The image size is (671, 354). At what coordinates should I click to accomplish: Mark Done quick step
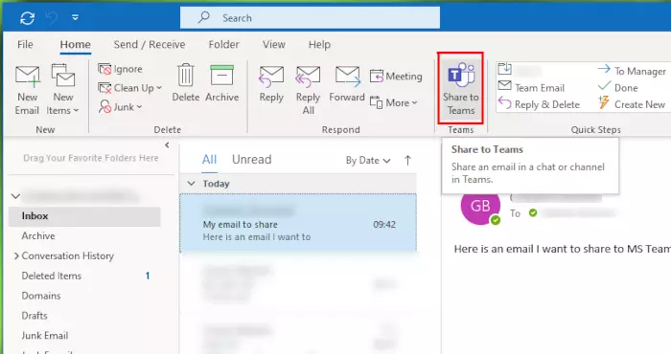618,87
